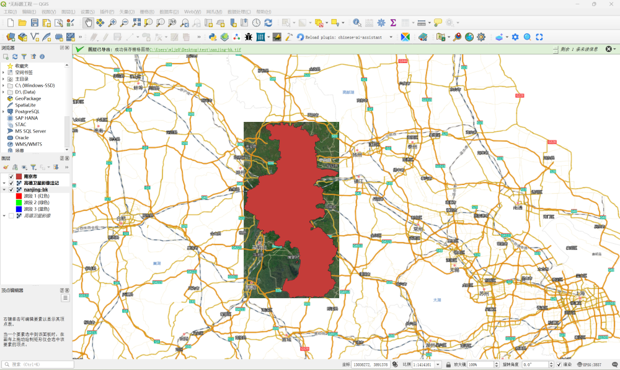This screenshot has width=620, height=370.
Task: Toggle visibility of the nanjing-bk layer
Action: [x=11, y=190]
